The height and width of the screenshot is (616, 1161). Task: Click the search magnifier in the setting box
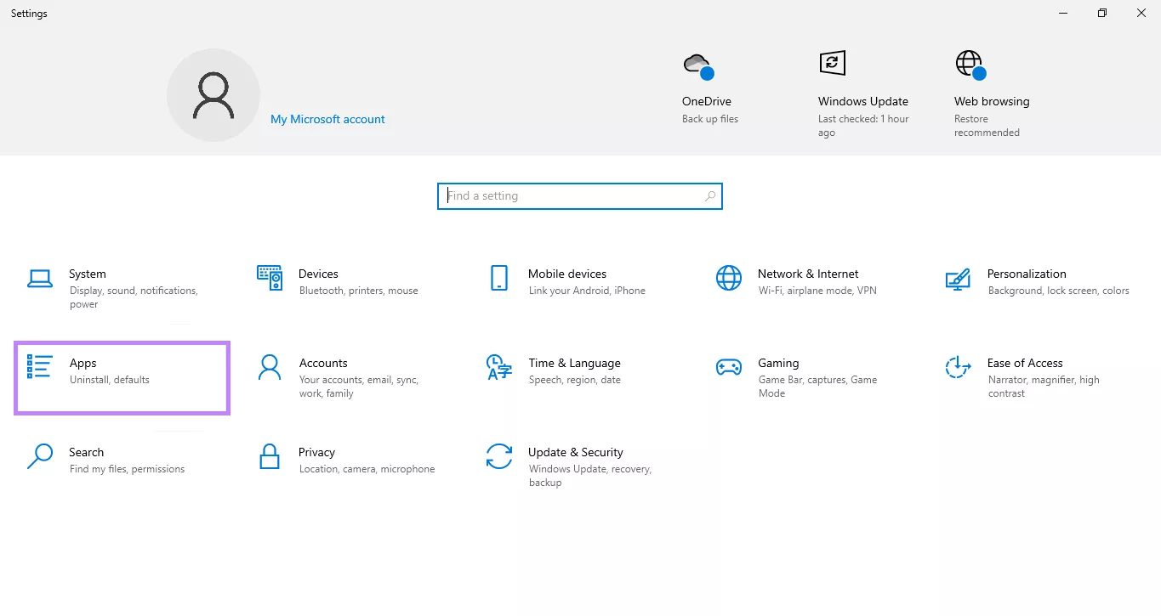click(709, 195)
